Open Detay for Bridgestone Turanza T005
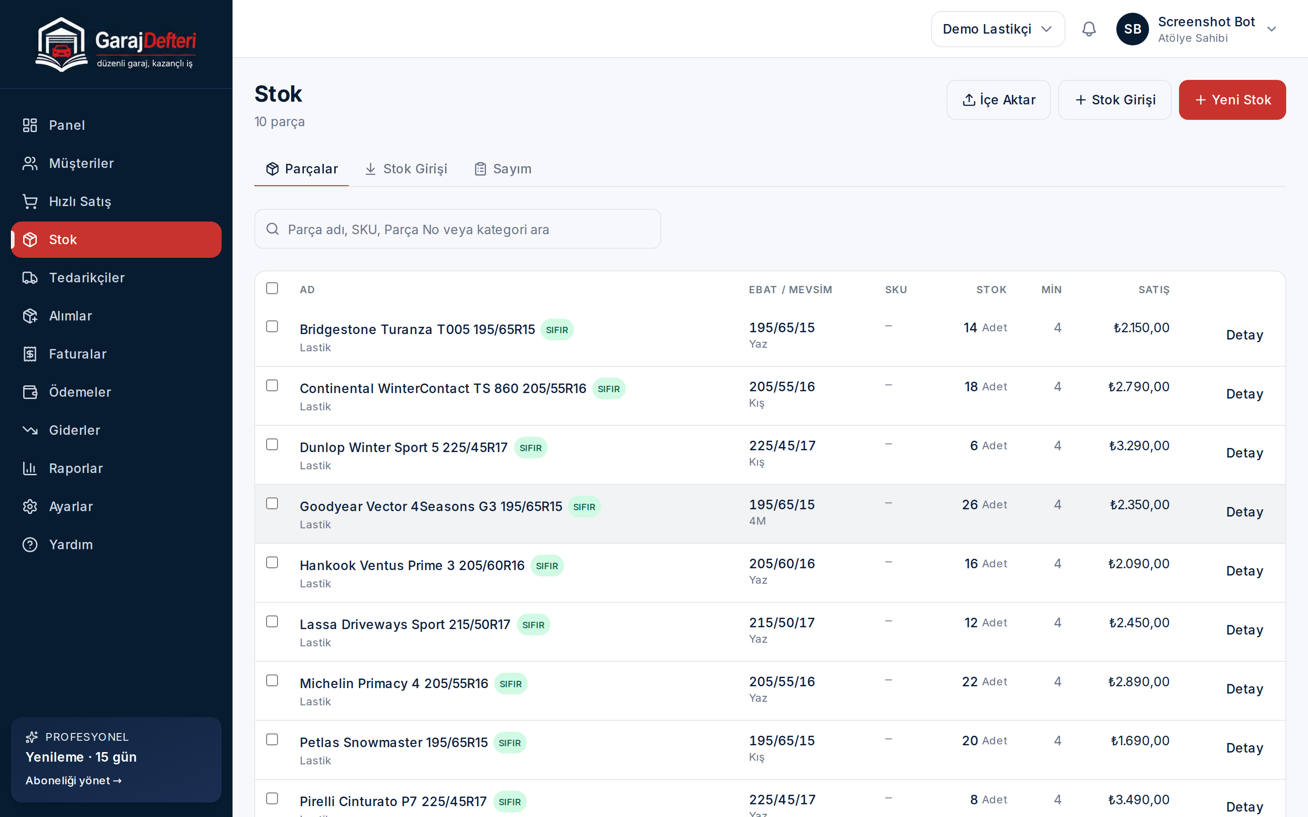 pyautogui.click(x=1244, y=335)
